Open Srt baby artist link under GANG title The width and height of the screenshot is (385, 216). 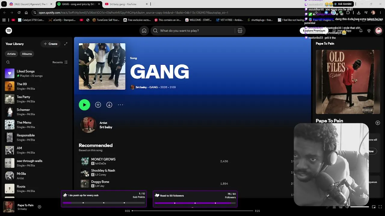[141, 87]
